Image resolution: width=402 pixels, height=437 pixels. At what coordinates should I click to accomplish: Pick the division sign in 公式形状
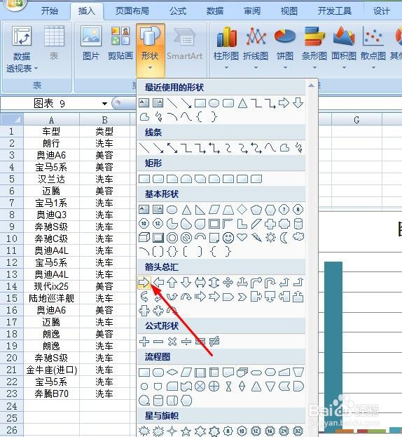click(186, 342)
